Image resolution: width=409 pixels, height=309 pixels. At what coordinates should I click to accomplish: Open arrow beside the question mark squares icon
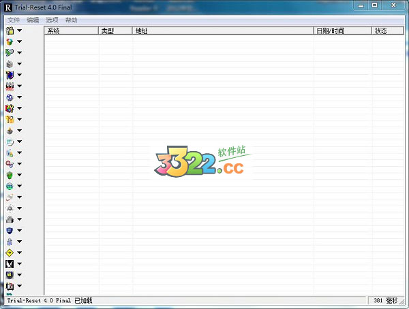pyautogui.click(x=20, y=108)
